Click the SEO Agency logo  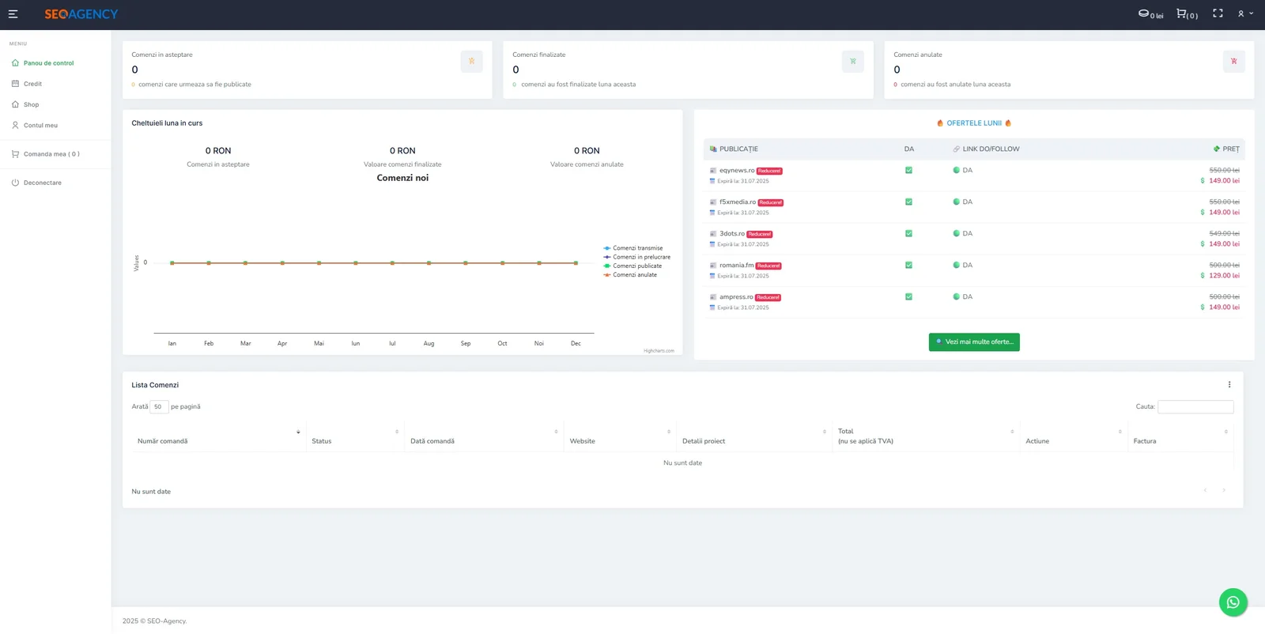81,14
